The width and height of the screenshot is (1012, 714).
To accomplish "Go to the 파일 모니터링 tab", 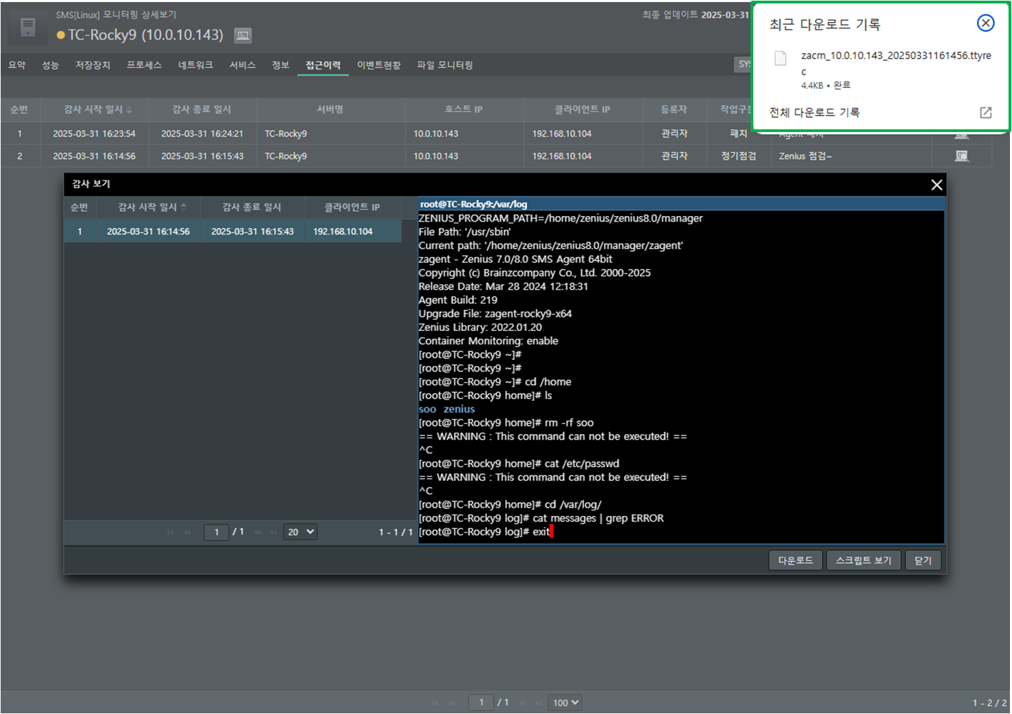I will 444,65.
